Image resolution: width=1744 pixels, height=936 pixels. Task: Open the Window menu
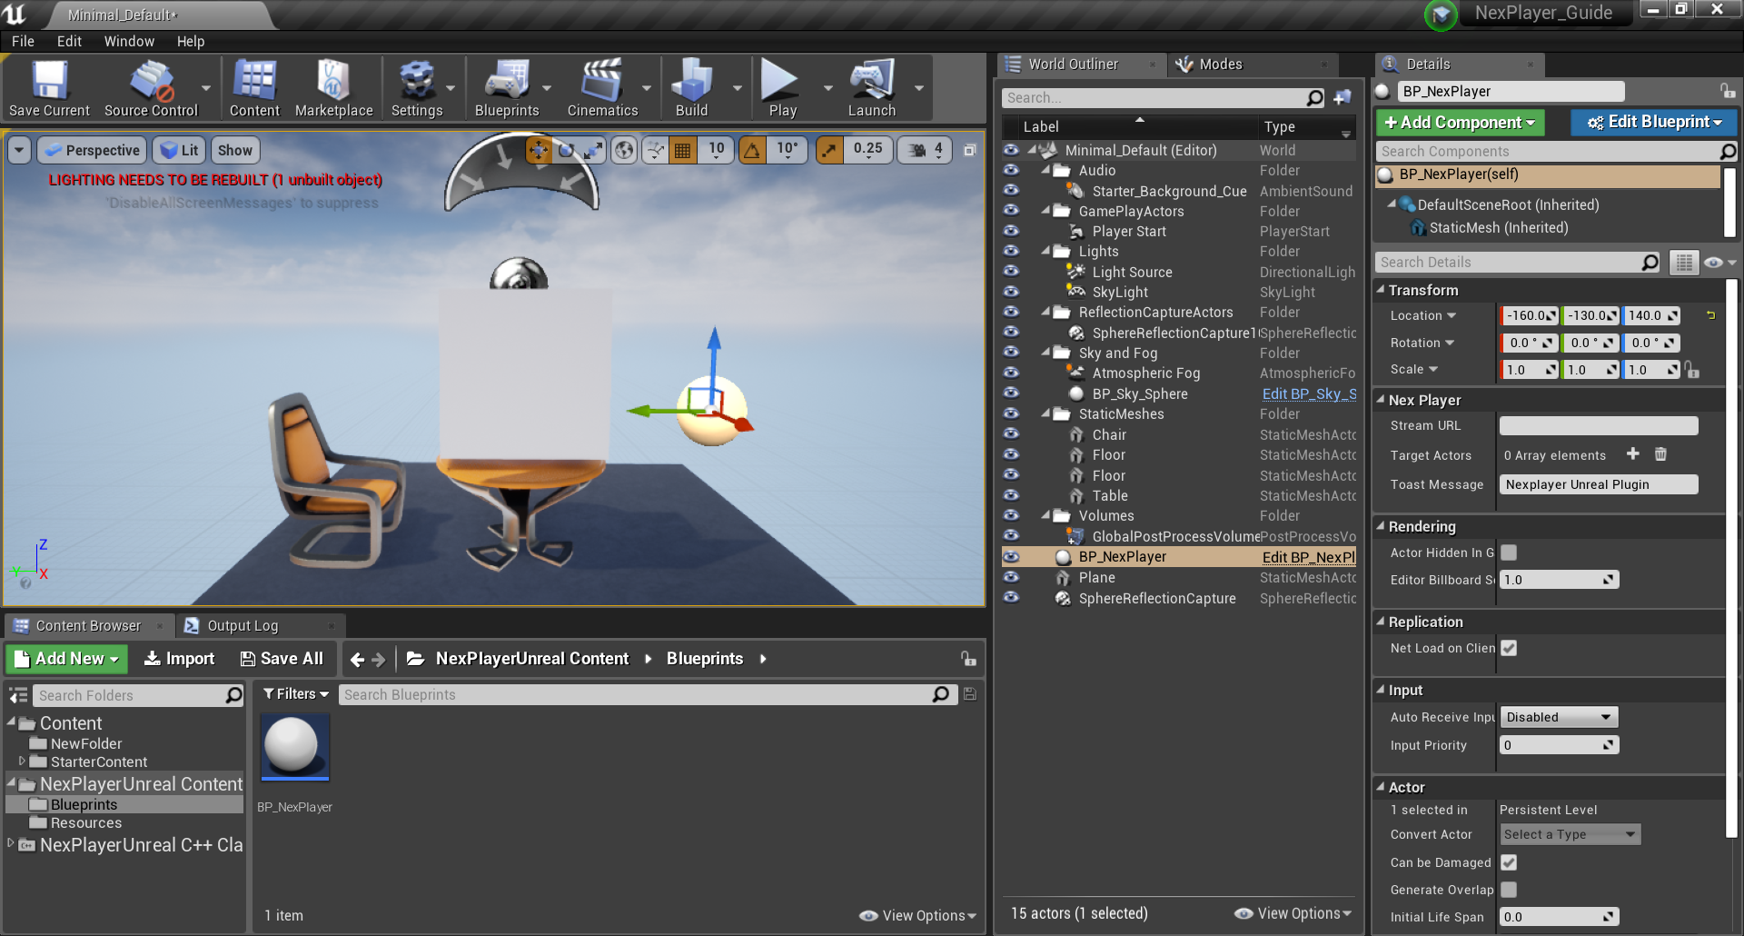[129, 41]
